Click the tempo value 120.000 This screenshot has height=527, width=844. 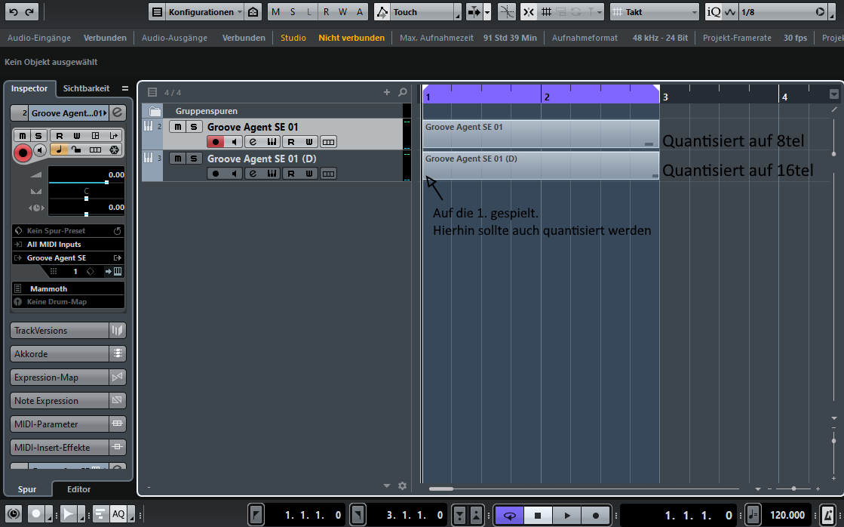pos(787,515)
